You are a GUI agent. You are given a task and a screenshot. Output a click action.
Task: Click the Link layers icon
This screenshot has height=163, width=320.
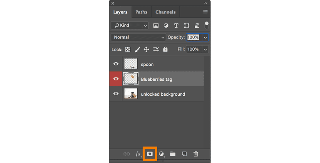(x=126, y=154)
